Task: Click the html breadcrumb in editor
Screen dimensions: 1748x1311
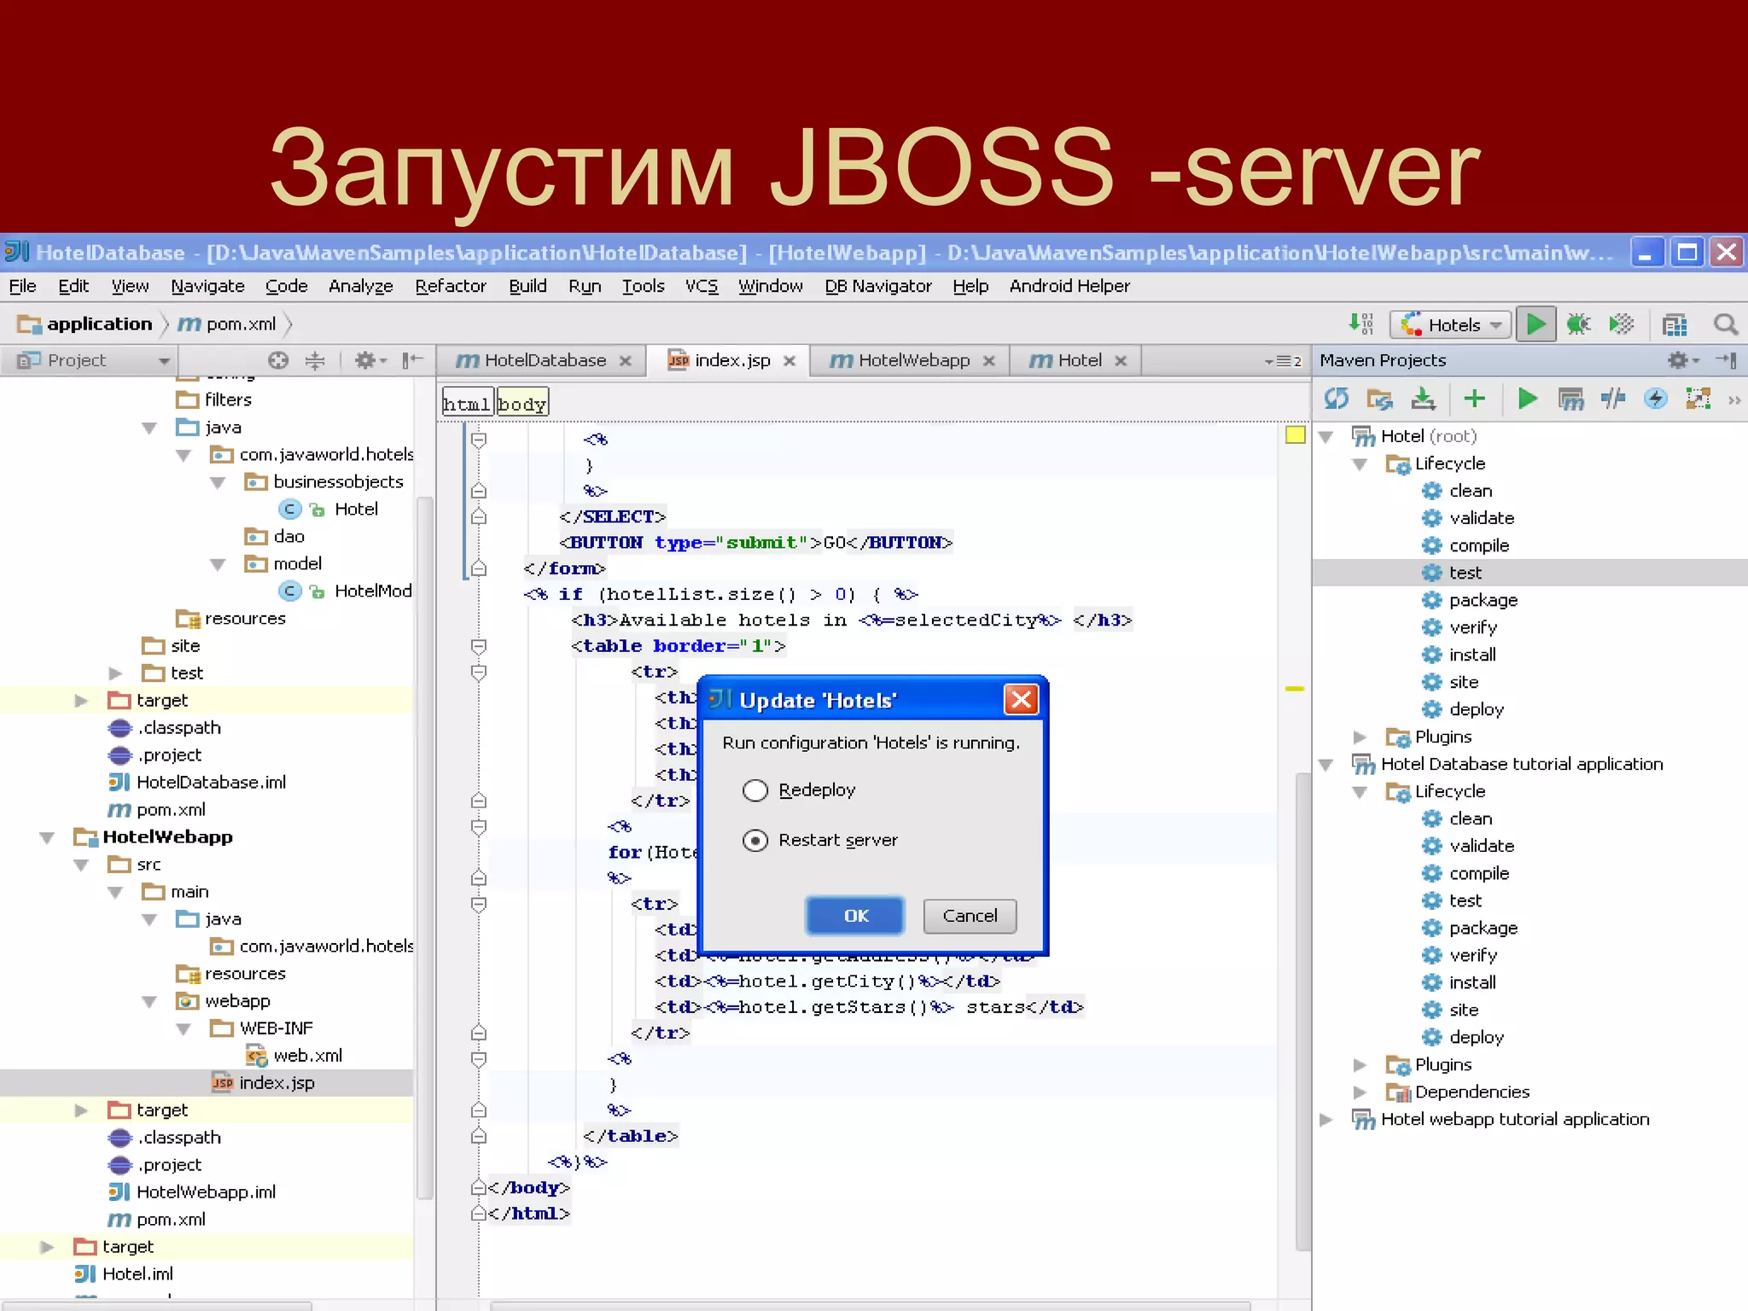Action: pyautogui.click(x=466, y=403)
